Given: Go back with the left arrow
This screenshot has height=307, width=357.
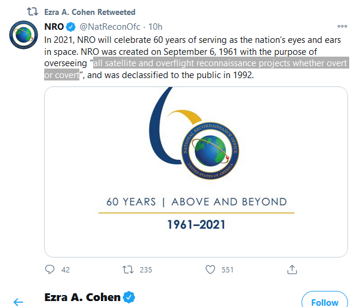Looking at the screenshot, I should [x=19, y=302].
